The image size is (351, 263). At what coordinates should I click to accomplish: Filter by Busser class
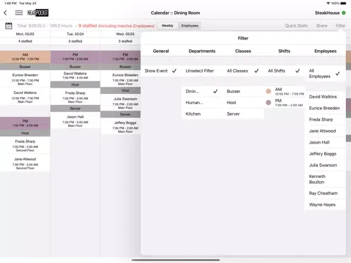[244, 91]
